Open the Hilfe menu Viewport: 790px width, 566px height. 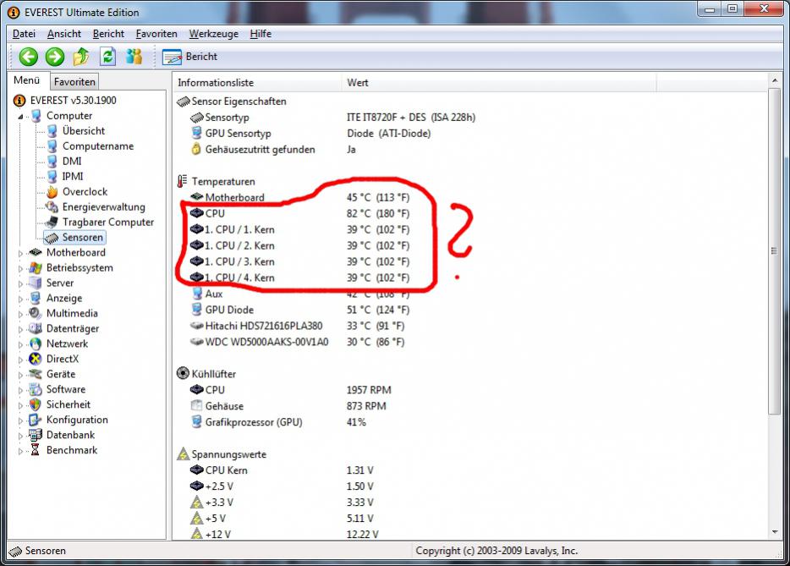pos(261,34)
